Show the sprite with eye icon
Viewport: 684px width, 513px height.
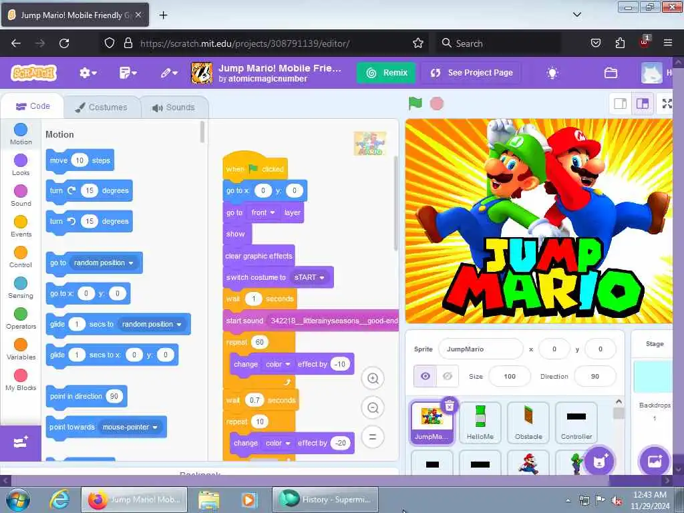[x=425, y=376]
